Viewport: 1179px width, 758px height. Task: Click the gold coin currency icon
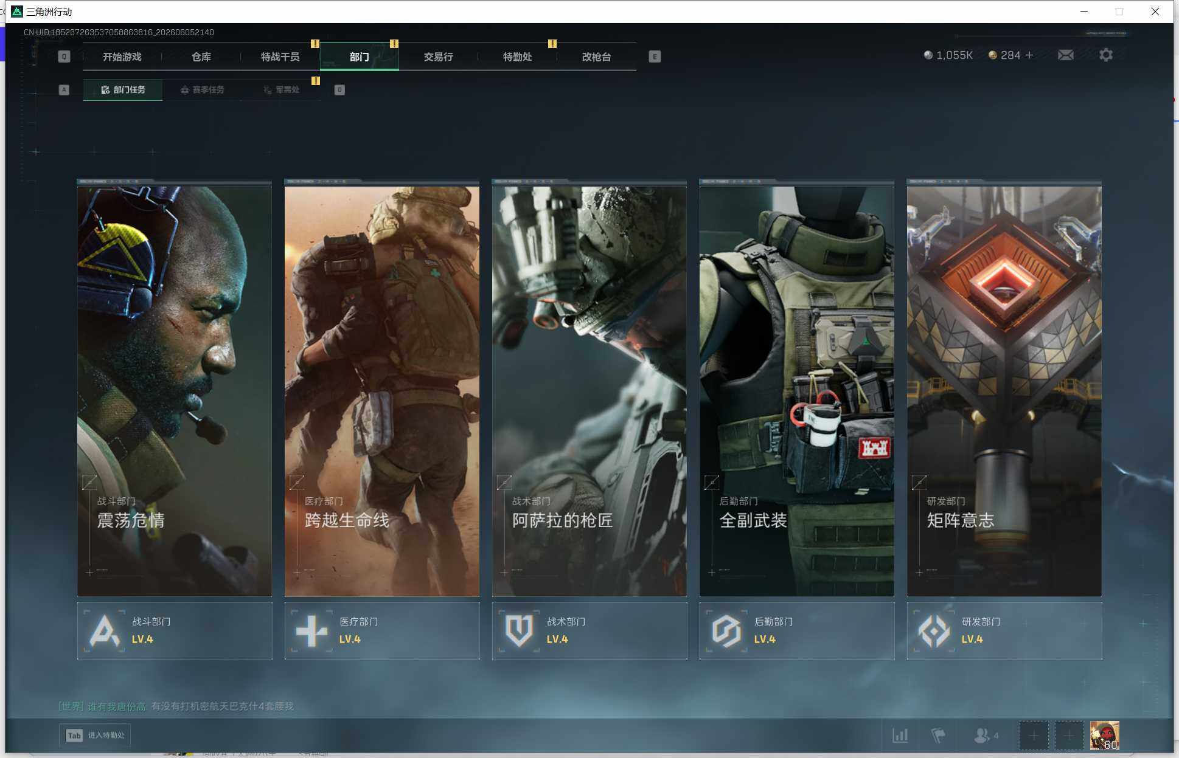pos(993,55)
